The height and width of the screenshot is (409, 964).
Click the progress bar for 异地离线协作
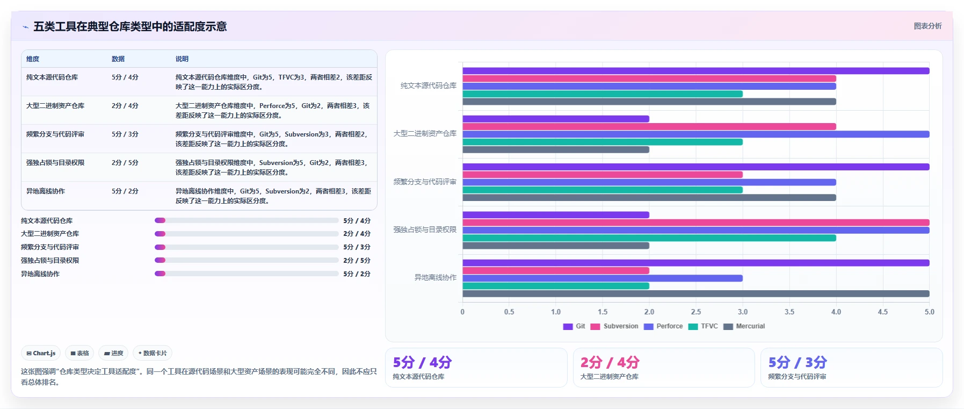[x=247, y=274]
